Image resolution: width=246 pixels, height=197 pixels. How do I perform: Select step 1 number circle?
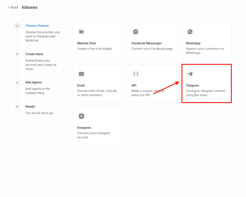(17, 26)
